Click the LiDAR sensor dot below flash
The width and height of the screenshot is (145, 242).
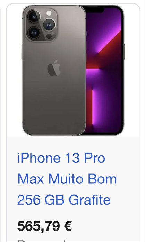(49, 36)
